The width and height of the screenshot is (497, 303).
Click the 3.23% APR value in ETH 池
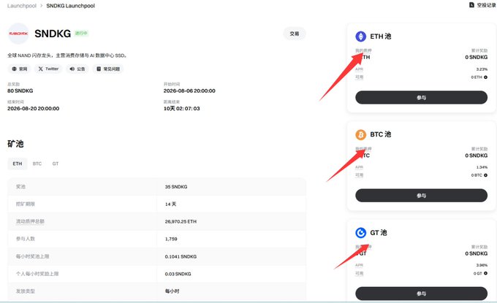point(482,69)
